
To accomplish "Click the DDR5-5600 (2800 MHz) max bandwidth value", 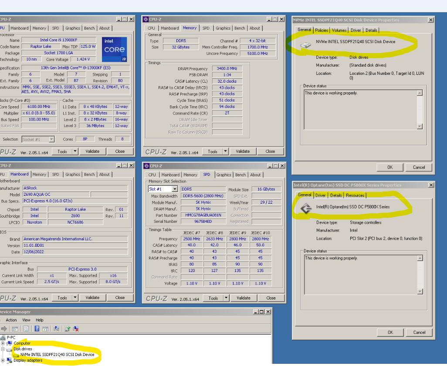I will click(203, 196).
